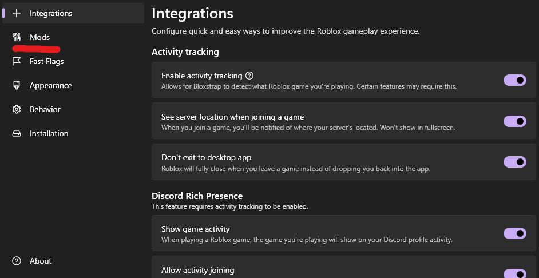This screenshot has width=539, height=278.
Task: Click the Appearance paintbrush icon
Action: [17, 85]
